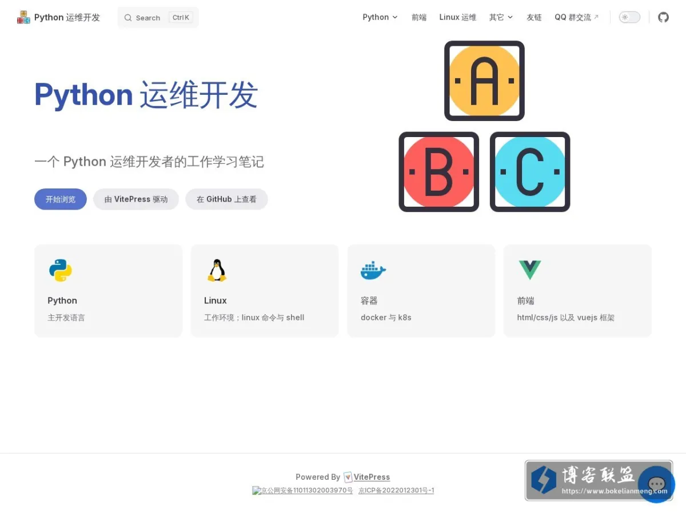Expand the Python nav dropdown
The width and height of the screenshot is (686, 514).
[x=380, y=17]
